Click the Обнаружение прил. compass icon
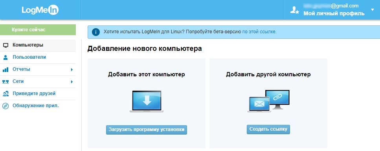This screenshot has width=380, height=151. click(x=6, y=106)
